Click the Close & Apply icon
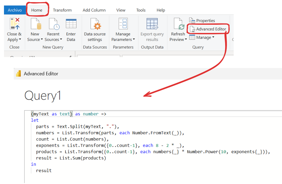Viewport: 282px width, 184px height. (14, 24)
